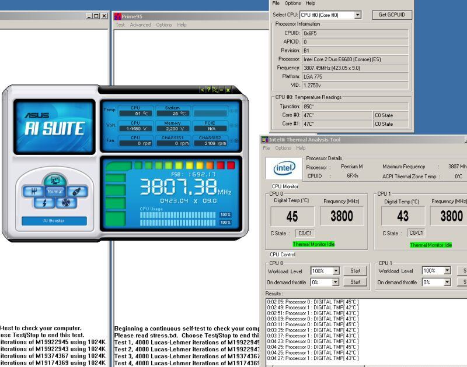Open CPU 1 On demand throttle dropdown
The height and width of the screenshot is (367, 467).
[x=447, y=282]
